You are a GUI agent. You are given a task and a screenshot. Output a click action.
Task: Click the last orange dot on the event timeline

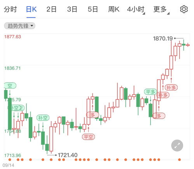pos(179,160)
